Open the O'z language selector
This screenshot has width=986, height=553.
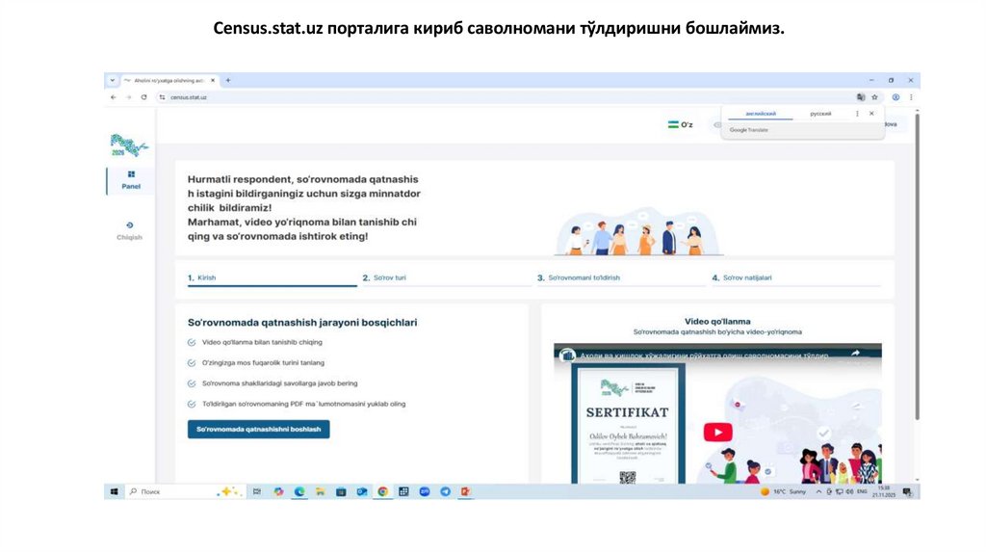coord(681,124)
